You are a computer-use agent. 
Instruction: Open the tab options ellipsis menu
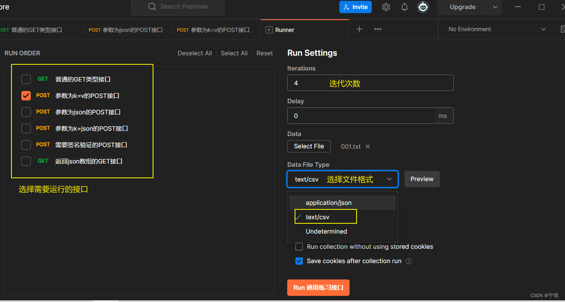pyautogui.click(x=378, y=29)
